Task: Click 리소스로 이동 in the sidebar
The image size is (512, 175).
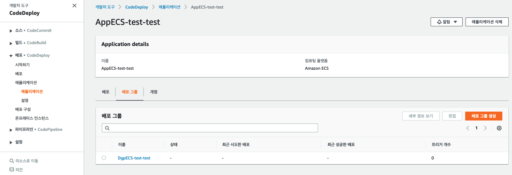Action: pos(27,161)
